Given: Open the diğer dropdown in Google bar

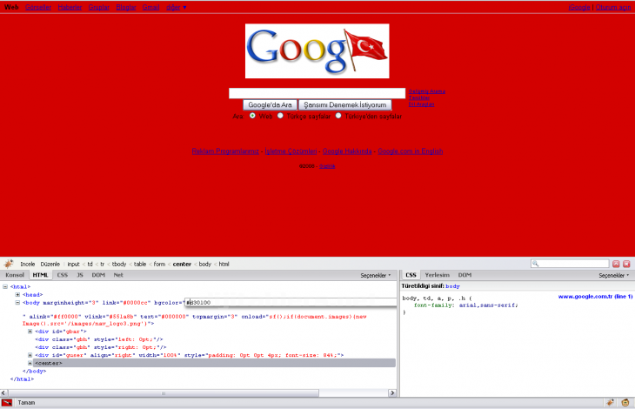Looking at the screenshot, I should click(177, 7).
